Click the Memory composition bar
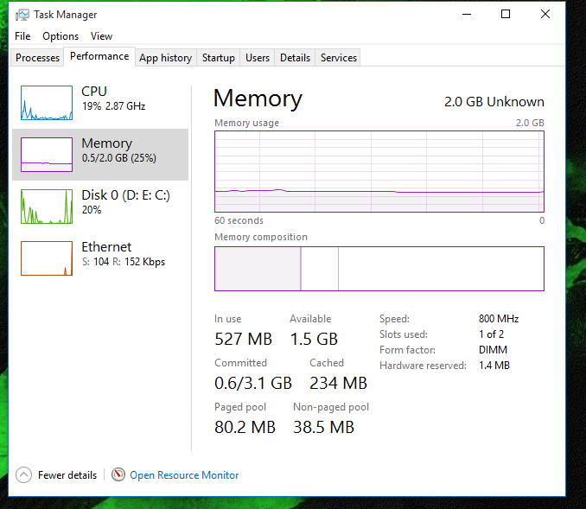Screen dimensions: 586x509 click(x=379, y=269)
